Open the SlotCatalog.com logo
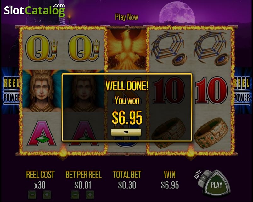The image size is (253, 202). pos(34,10)
